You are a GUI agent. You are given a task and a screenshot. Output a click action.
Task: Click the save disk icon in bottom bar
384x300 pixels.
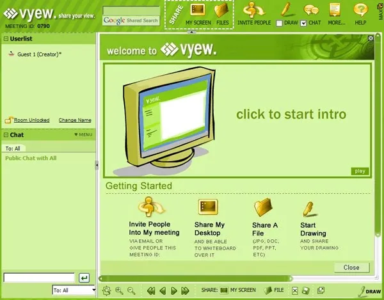point(306,290)
